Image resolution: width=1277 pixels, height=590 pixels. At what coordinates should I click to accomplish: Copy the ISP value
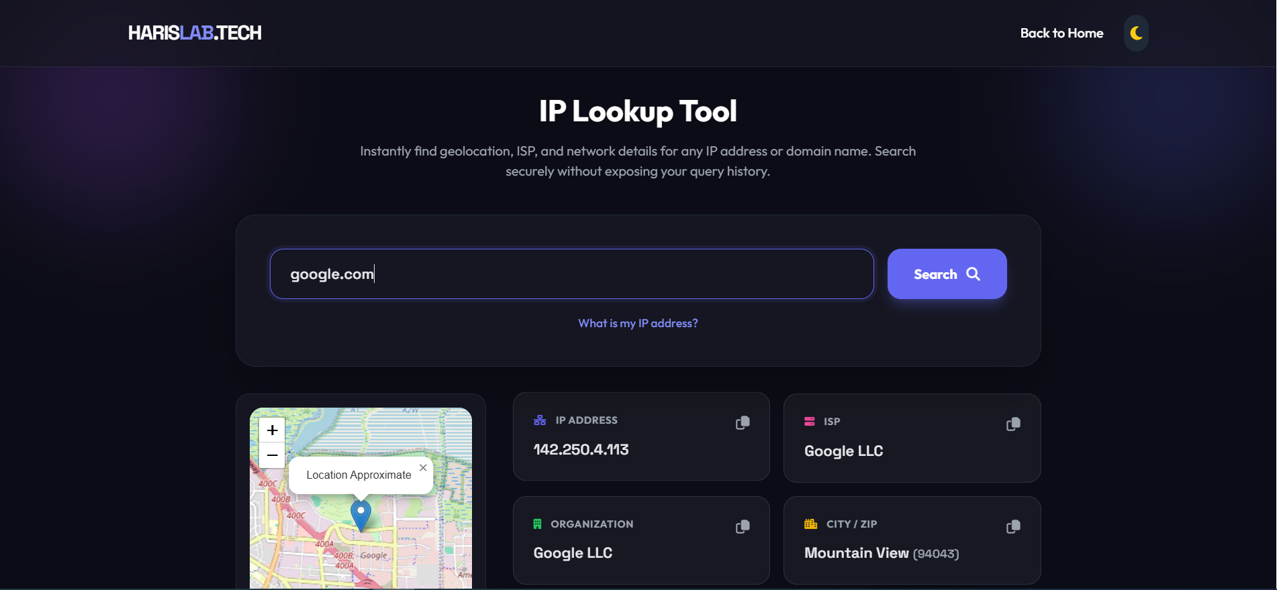point(1013,424)
